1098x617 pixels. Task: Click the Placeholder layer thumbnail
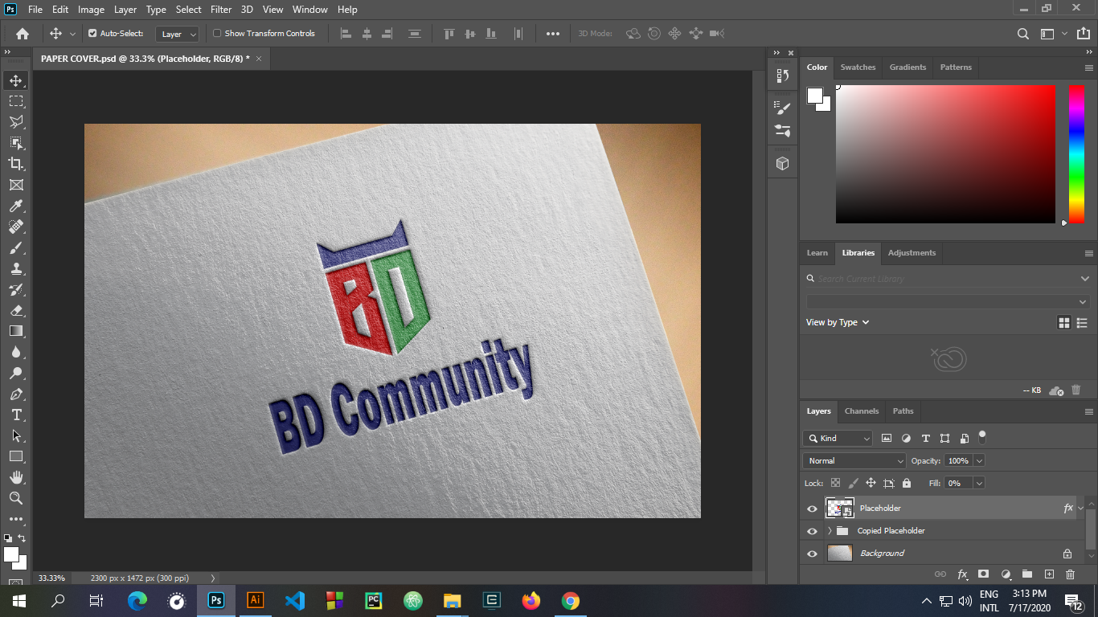pos(840,509)
